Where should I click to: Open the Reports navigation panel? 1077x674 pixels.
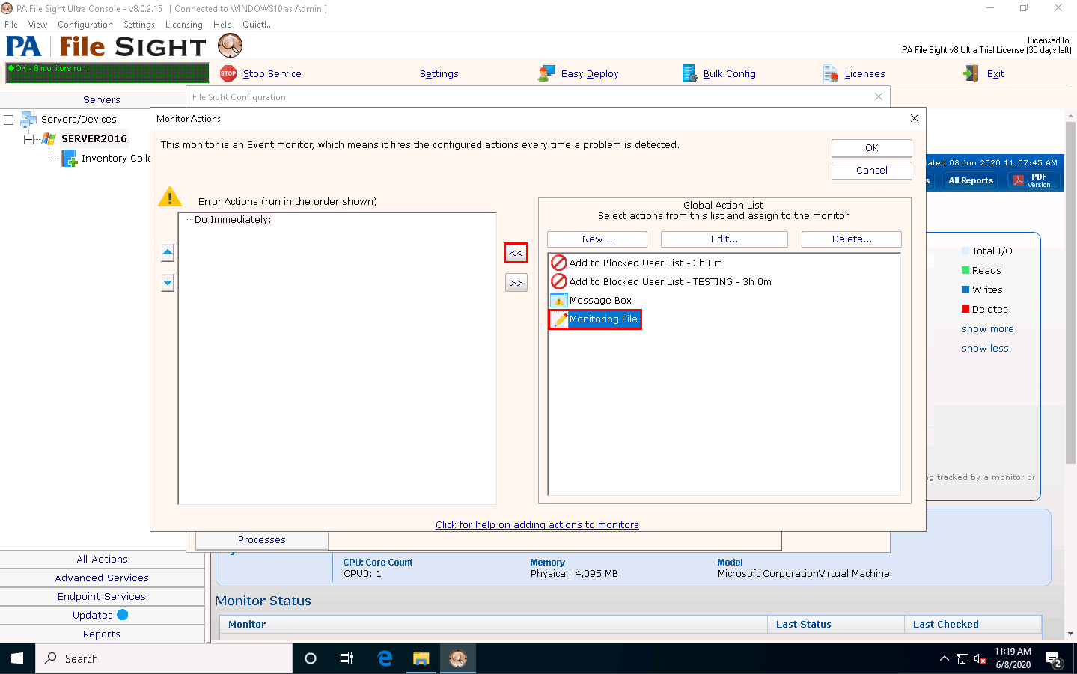(103, 634)
